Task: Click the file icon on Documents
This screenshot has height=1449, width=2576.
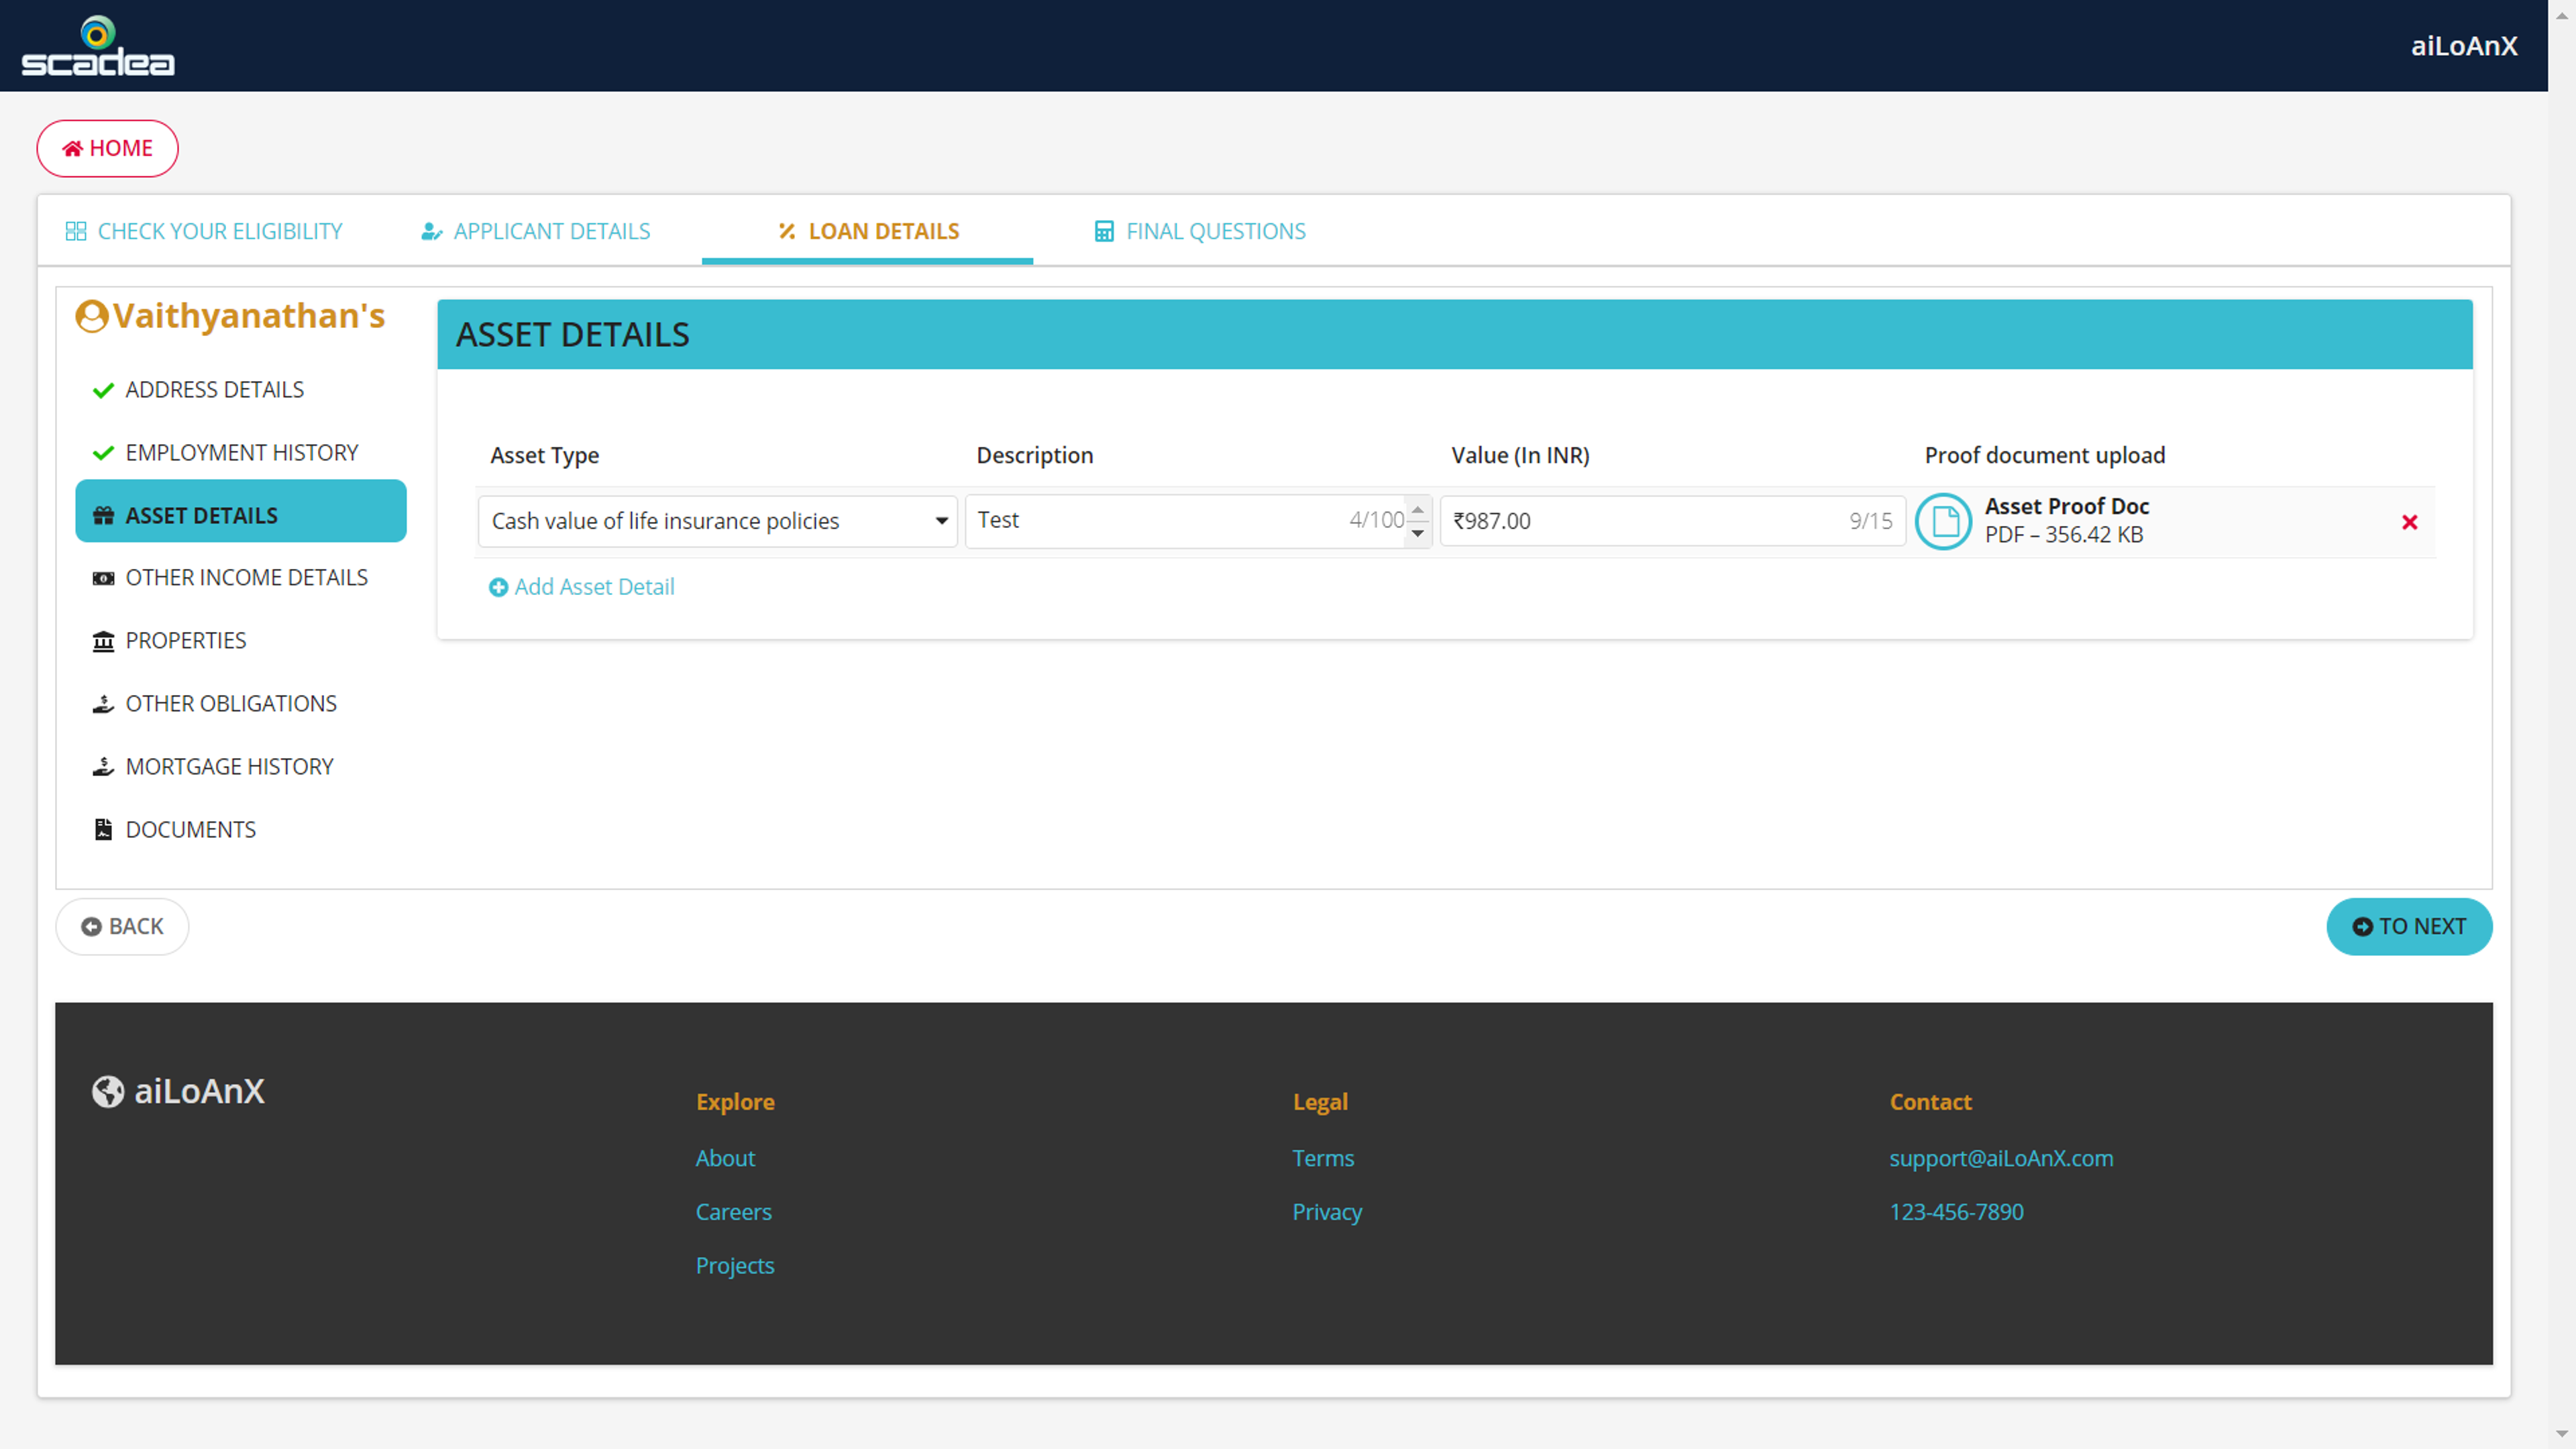Action: 103,829
